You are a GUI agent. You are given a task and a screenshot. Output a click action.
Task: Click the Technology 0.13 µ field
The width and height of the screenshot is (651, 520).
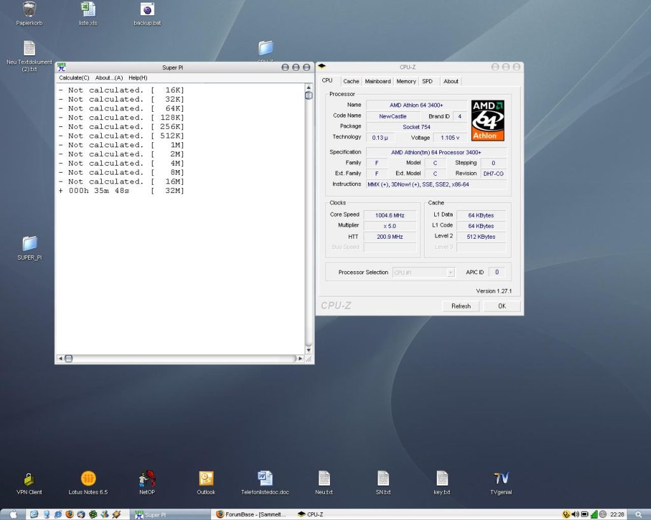point(380,138)
